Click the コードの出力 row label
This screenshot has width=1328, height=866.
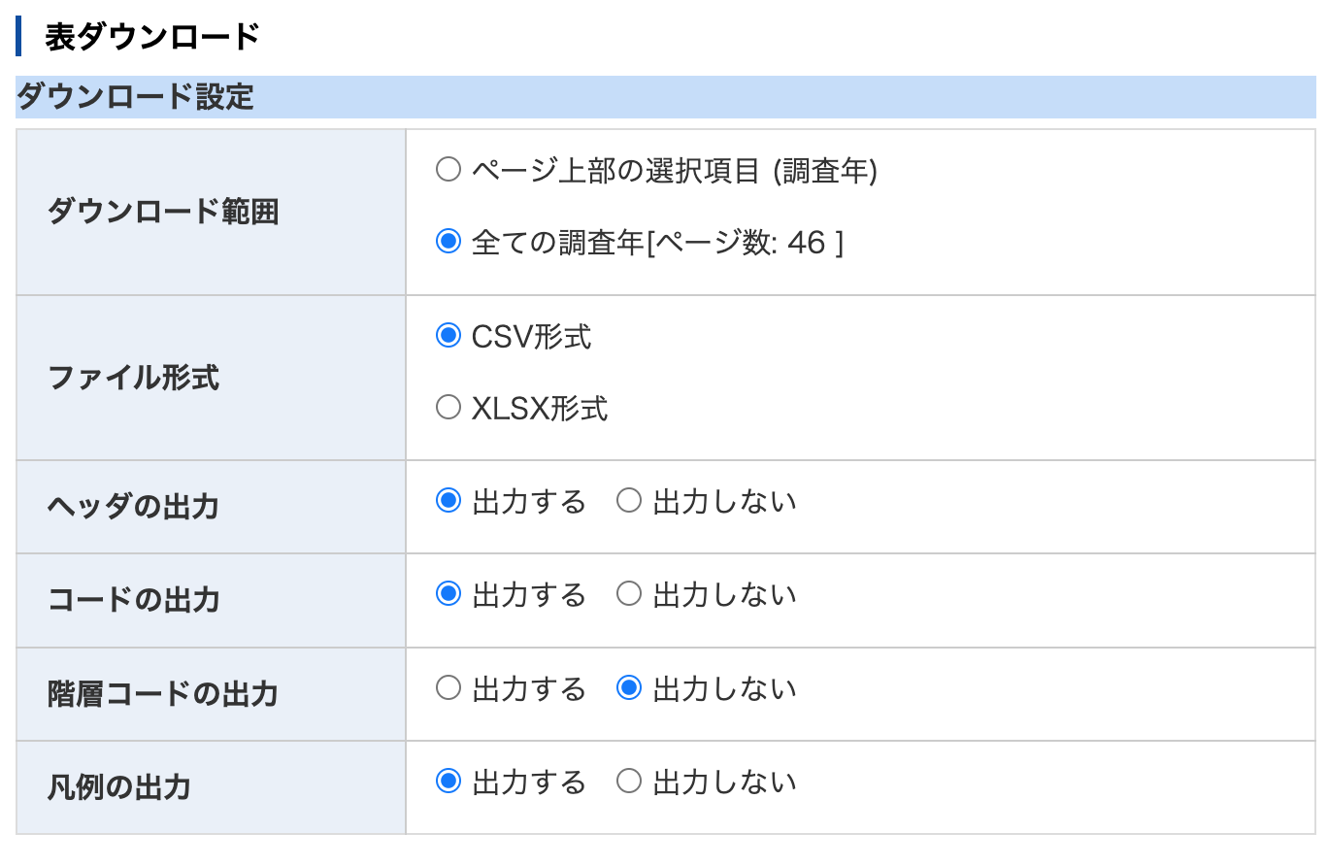coord(134,600)
